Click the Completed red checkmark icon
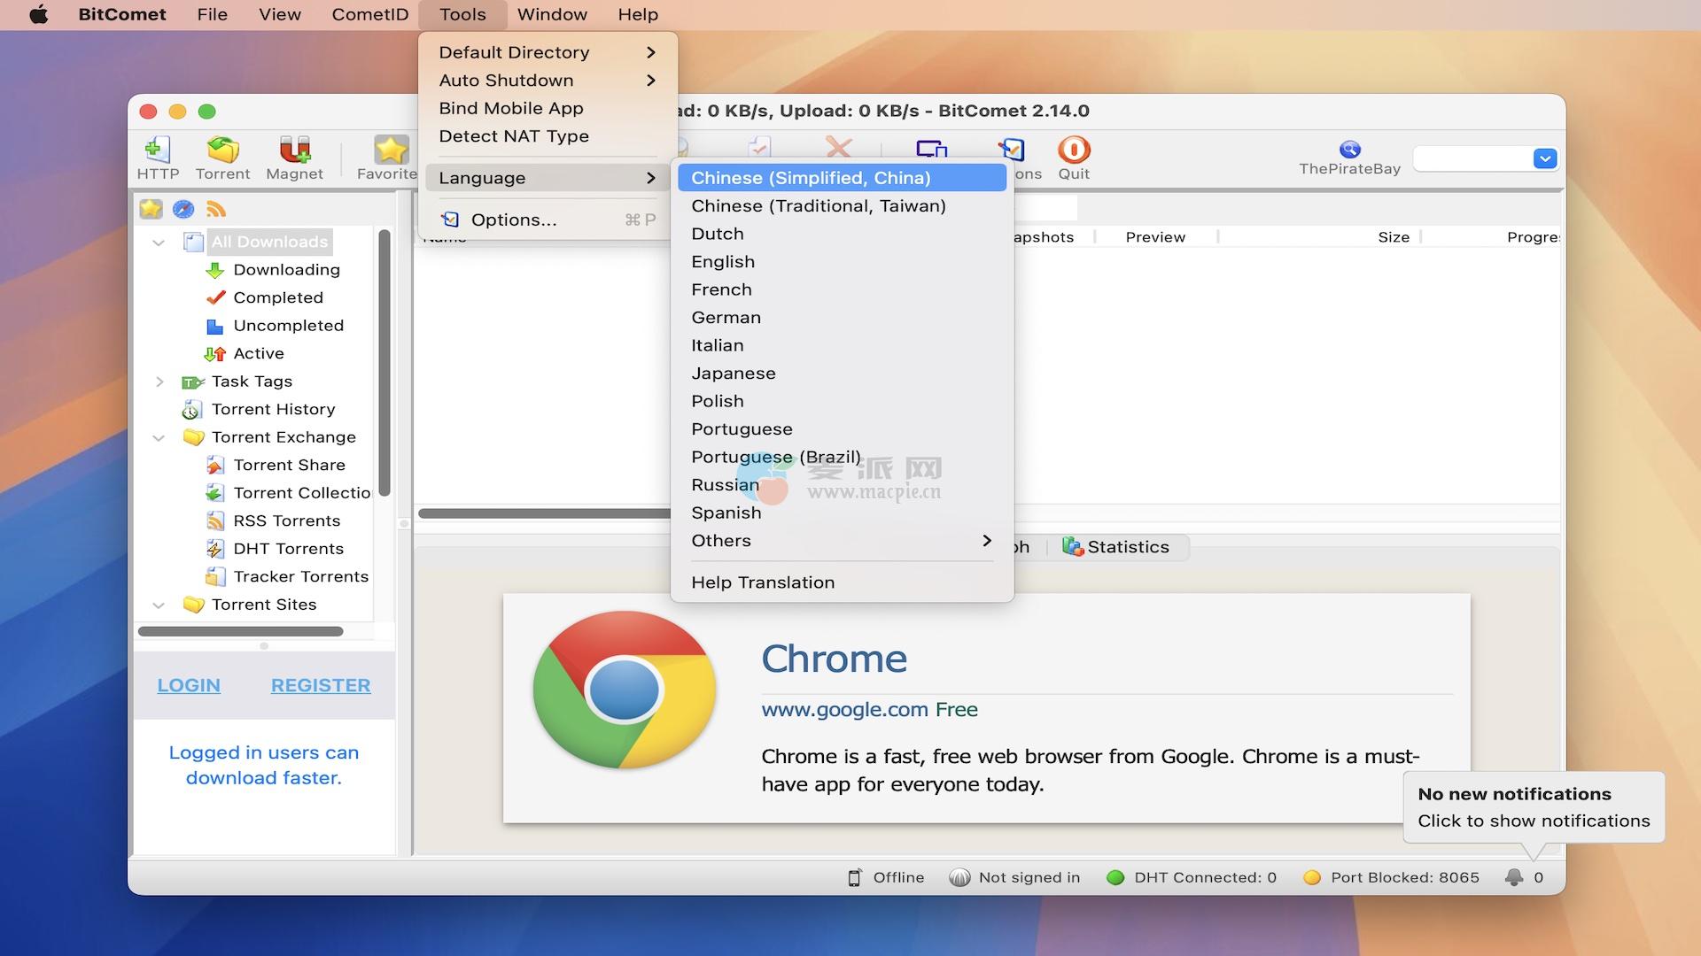 coord(215,297)
